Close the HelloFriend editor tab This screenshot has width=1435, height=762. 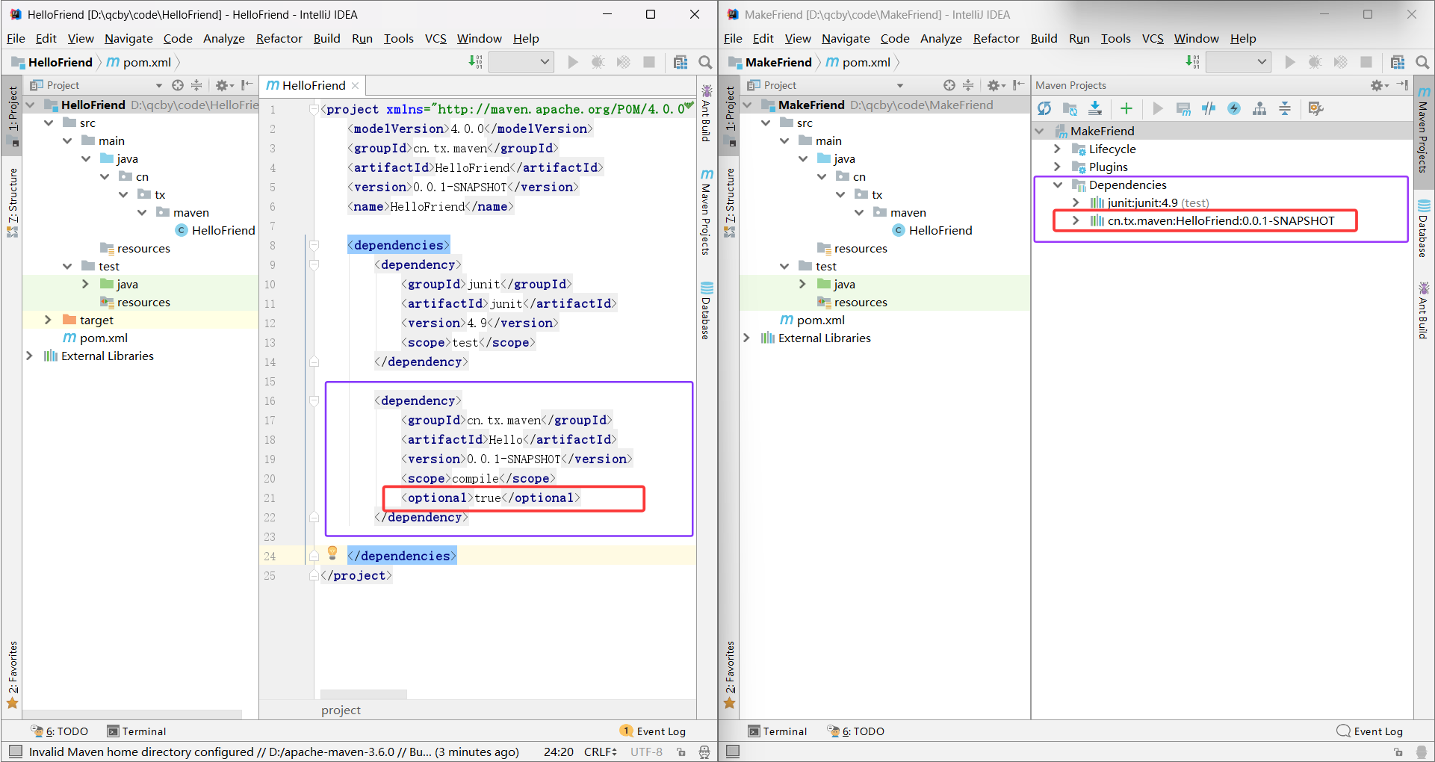[356, 86]
